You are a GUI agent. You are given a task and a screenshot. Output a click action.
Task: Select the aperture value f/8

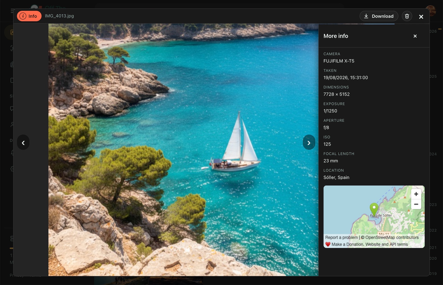tap(326, 128)
